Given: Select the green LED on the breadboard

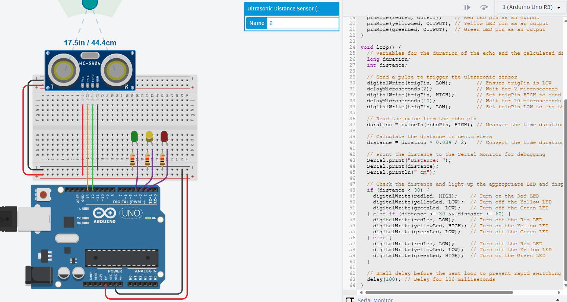Looking at the screenshot, I should 134,137.
